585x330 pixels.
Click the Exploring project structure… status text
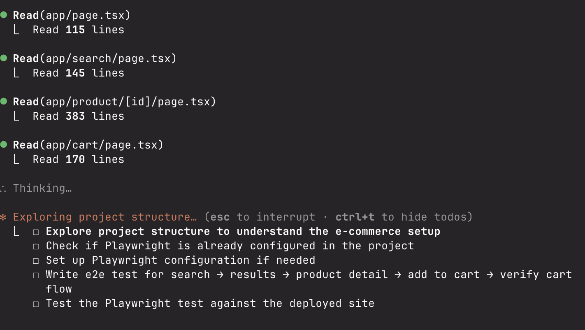104,217
